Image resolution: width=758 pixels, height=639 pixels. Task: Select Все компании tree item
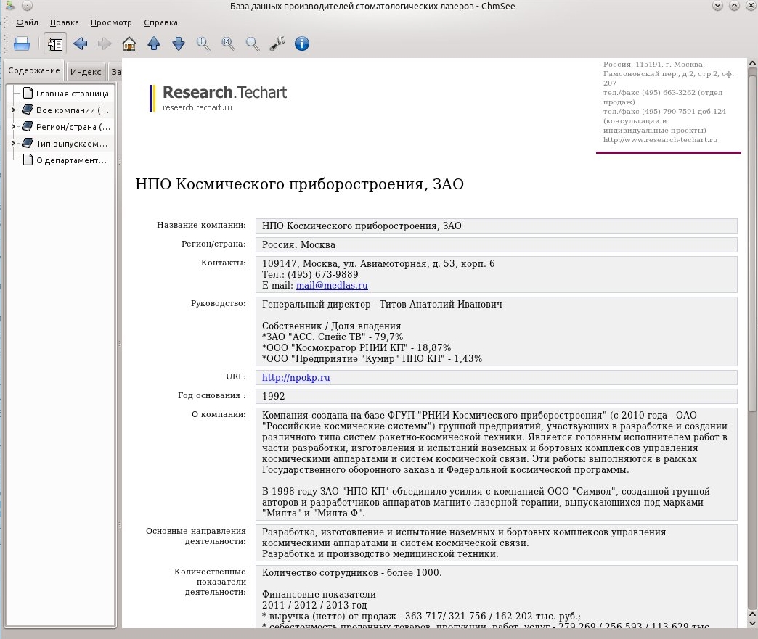tap(73, 110)
